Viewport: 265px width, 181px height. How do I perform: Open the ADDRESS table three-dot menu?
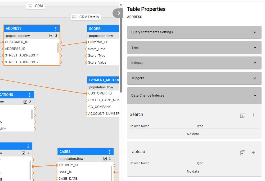coord(56,29)
